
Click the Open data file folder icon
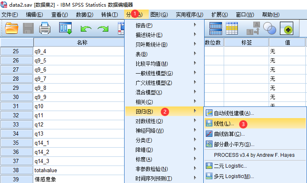pyautogui.click(x=11, y=28)
